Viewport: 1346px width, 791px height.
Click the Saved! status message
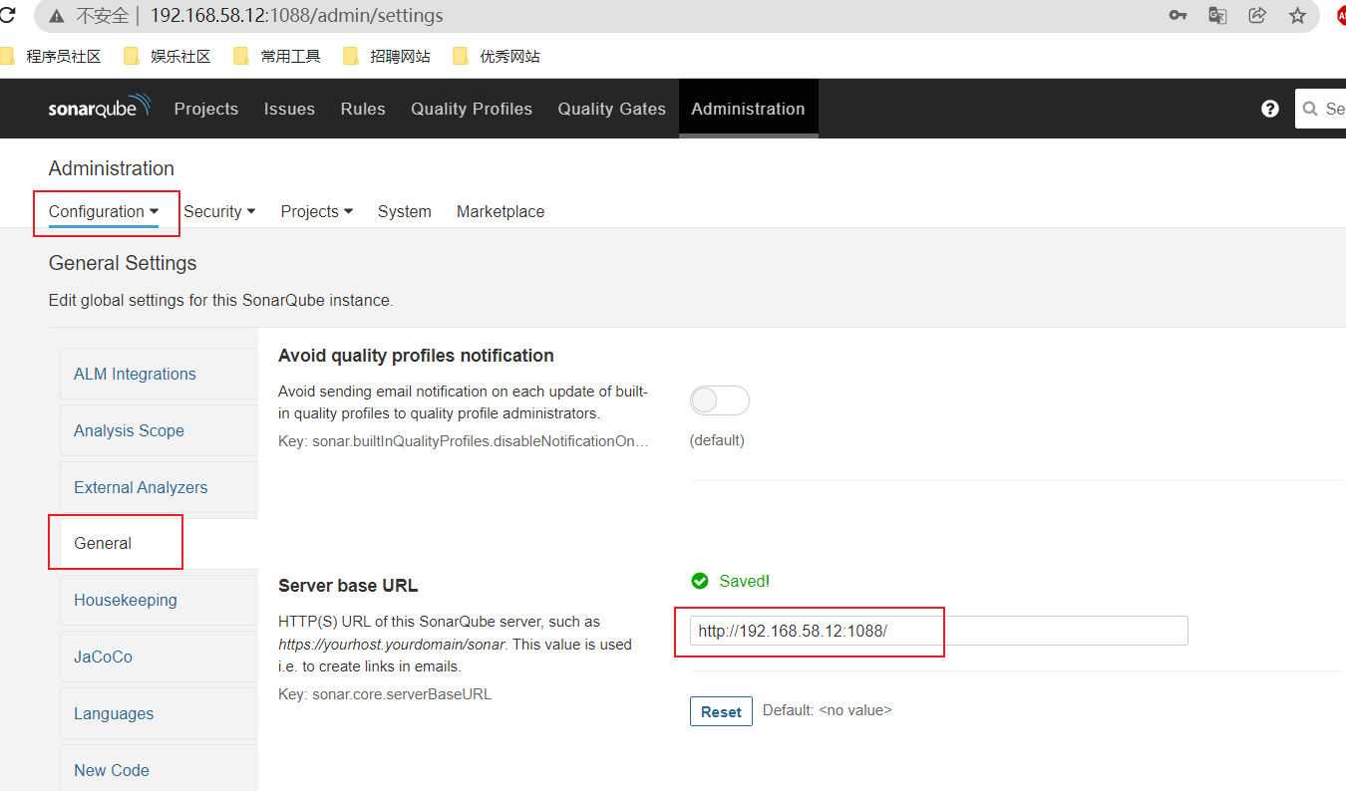pos(731,581)
